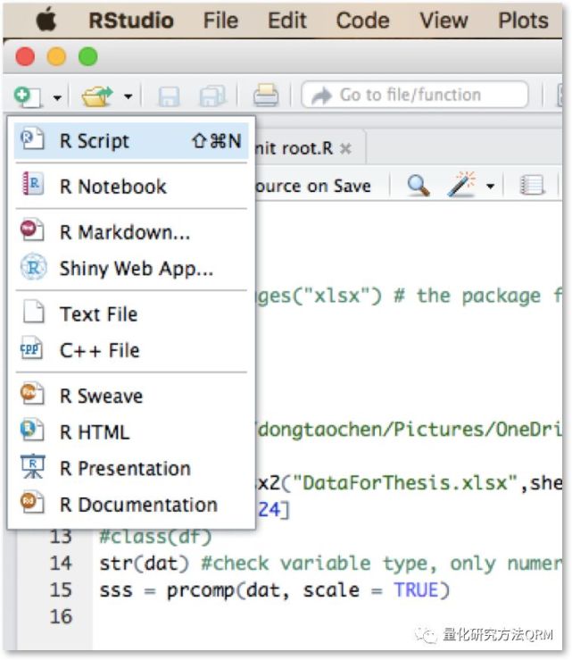Screen dimensions: 572x660
Task: Select R Presentation menu entry
Action: (x=131, y=469)
